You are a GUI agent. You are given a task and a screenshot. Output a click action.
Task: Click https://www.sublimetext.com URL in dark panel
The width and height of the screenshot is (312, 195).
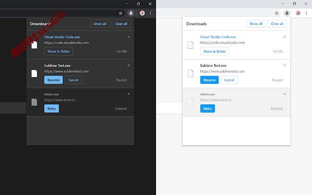click(66, 71)
